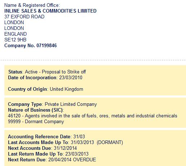Click the 23/03/2010 incorporation date

pyautogui.click(x=71, y=78)
